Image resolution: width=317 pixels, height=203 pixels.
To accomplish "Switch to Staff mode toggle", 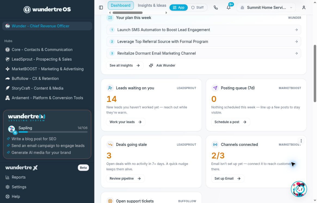I will (197, 8).
